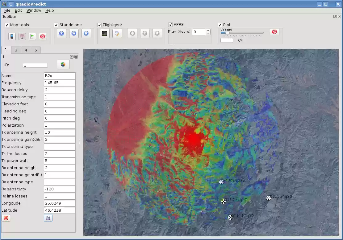Switch to tab 4 in the station panel
The width and height of the screenshot is (343, 240).
pyautogui.click(x=26, y=50)
